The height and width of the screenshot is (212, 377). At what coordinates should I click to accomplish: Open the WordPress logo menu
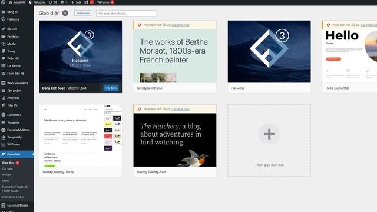click(x=4, y=2)
